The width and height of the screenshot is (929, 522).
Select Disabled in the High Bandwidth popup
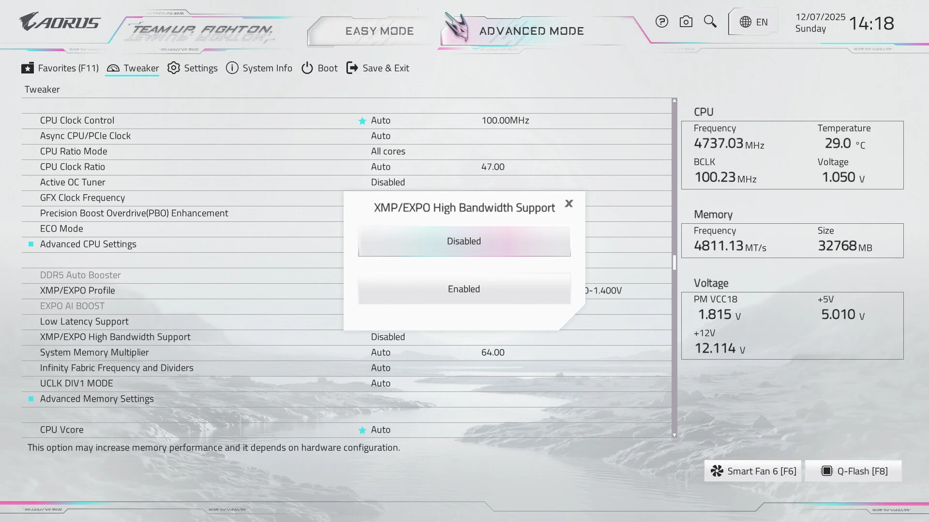click(464, 241)
